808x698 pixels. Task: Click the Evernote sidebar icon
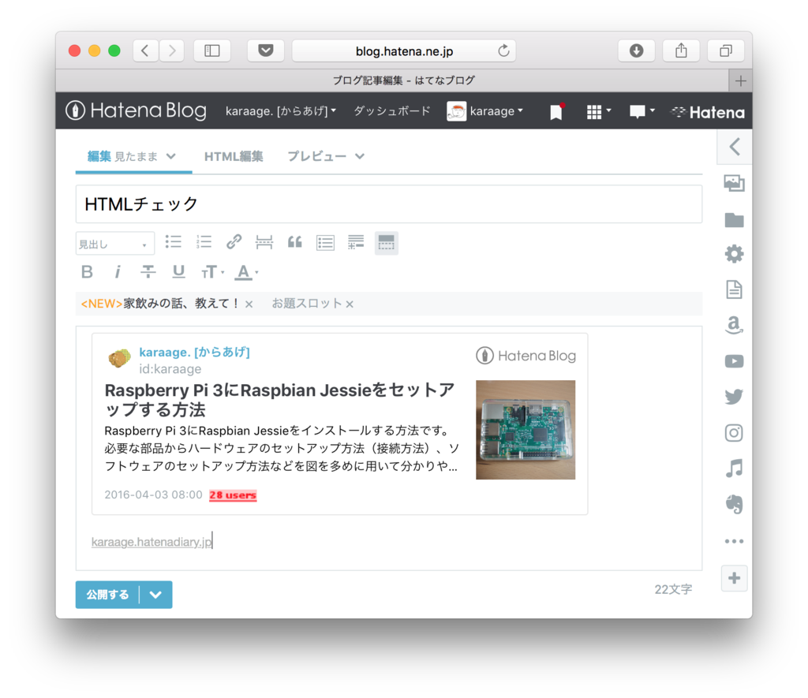[734, 504]
